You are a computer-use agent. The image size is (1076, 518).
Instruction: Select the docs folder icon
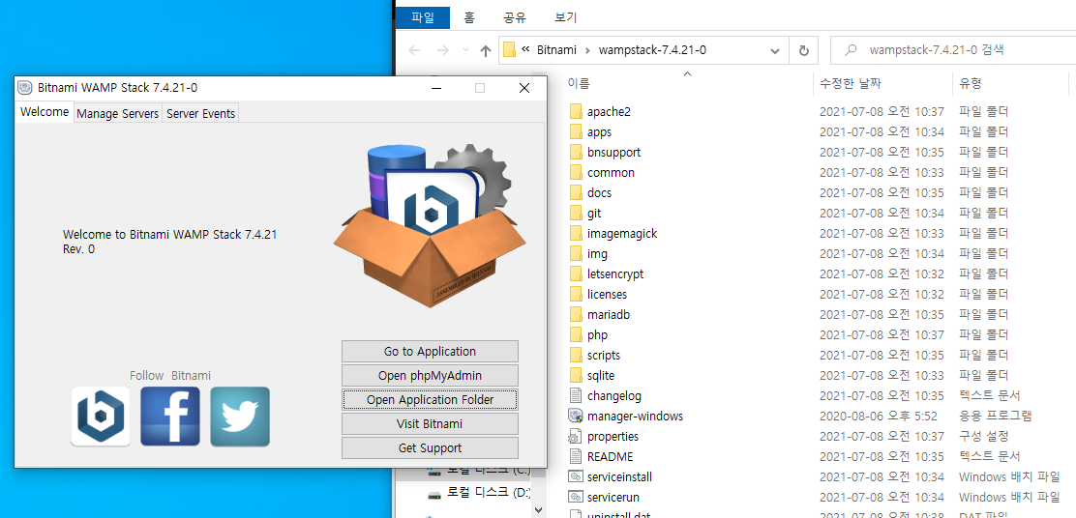576,192
